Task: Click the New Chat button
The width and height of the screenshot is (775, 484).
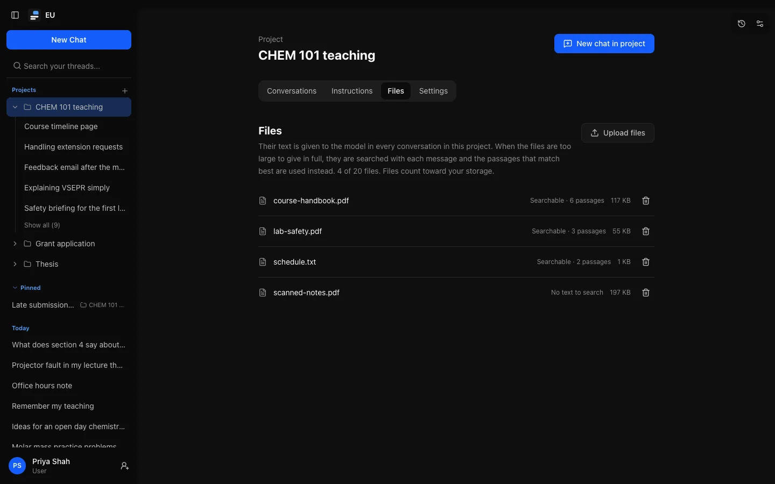Action: (x=69, y=40)
